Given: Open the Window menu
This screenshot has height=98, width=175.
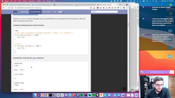Looking at the screenshot, I should [49, 1].
